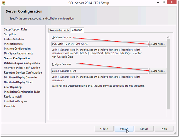Select Installation Configuration Rules step

[x=22, y=92]
